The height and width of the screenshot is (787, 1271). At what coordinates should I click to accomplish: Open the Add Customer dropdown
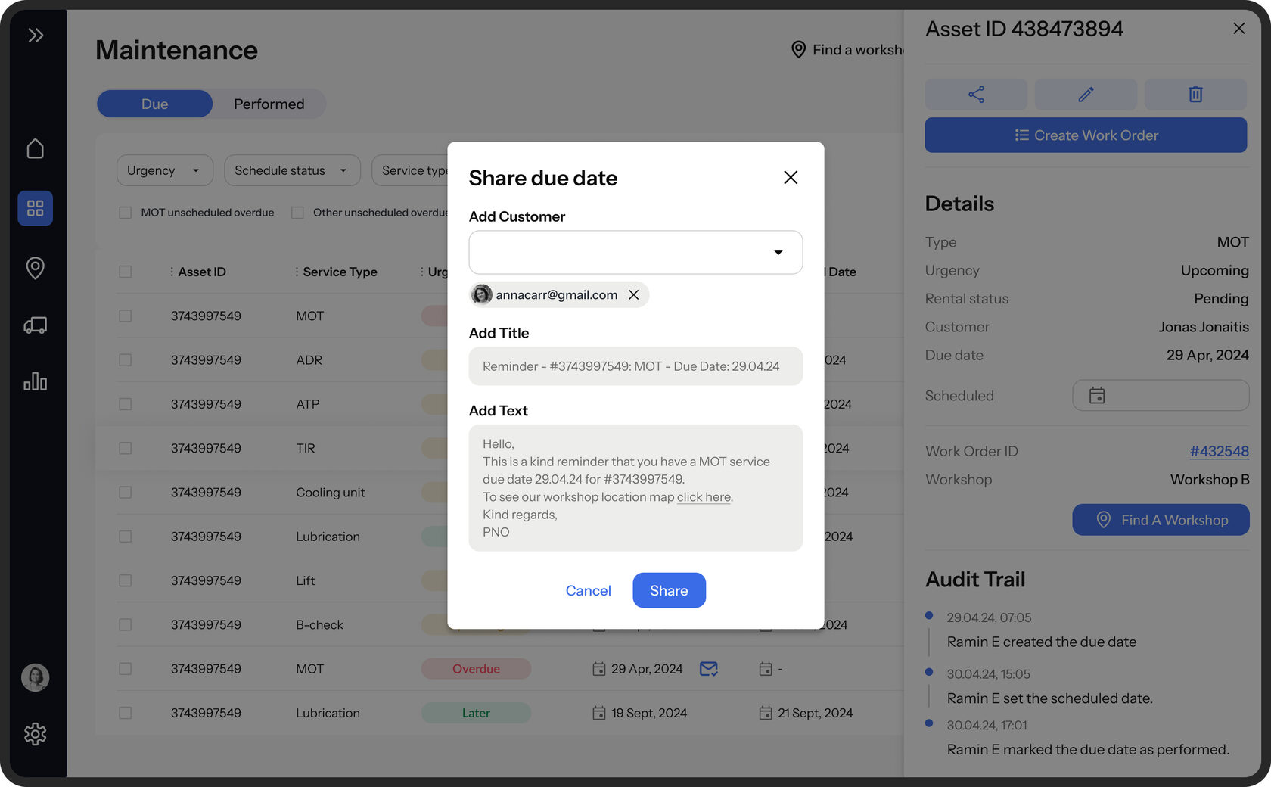635,252
